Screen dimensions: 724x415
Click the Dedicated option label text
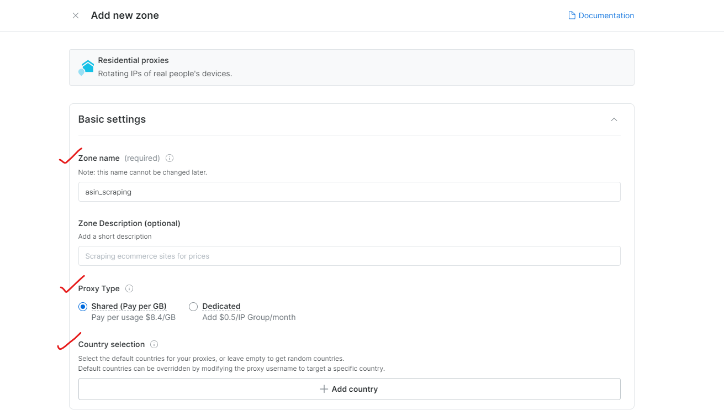pos(221,306)
